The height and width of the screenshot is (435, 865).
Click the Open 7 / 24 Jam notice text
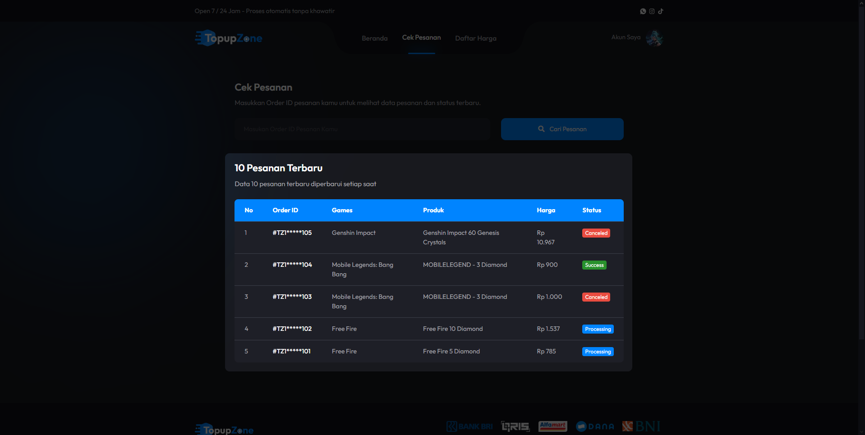click(265, 11)
